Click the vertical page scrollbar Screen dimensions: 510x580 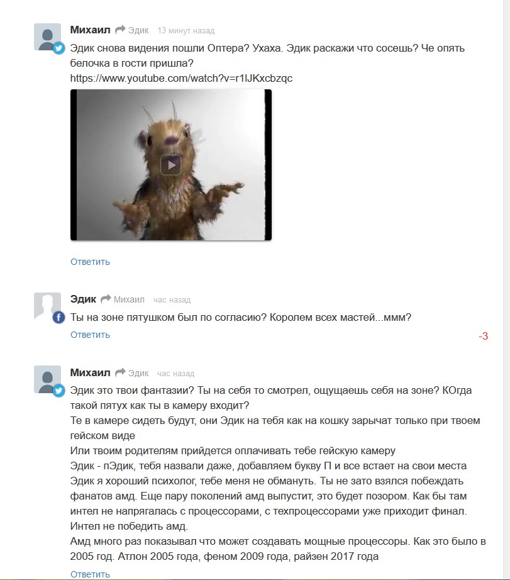(x=507, y=290)
